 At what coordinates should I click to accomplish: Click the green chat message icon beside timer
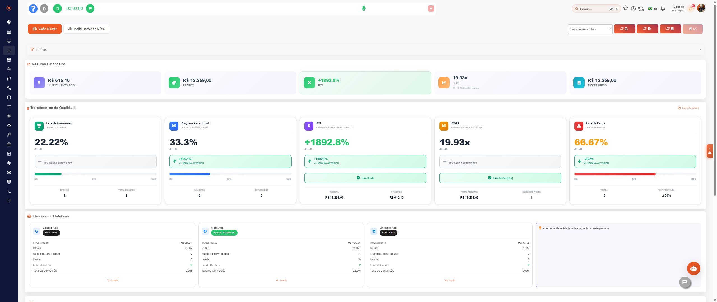[x=90, y=9]
